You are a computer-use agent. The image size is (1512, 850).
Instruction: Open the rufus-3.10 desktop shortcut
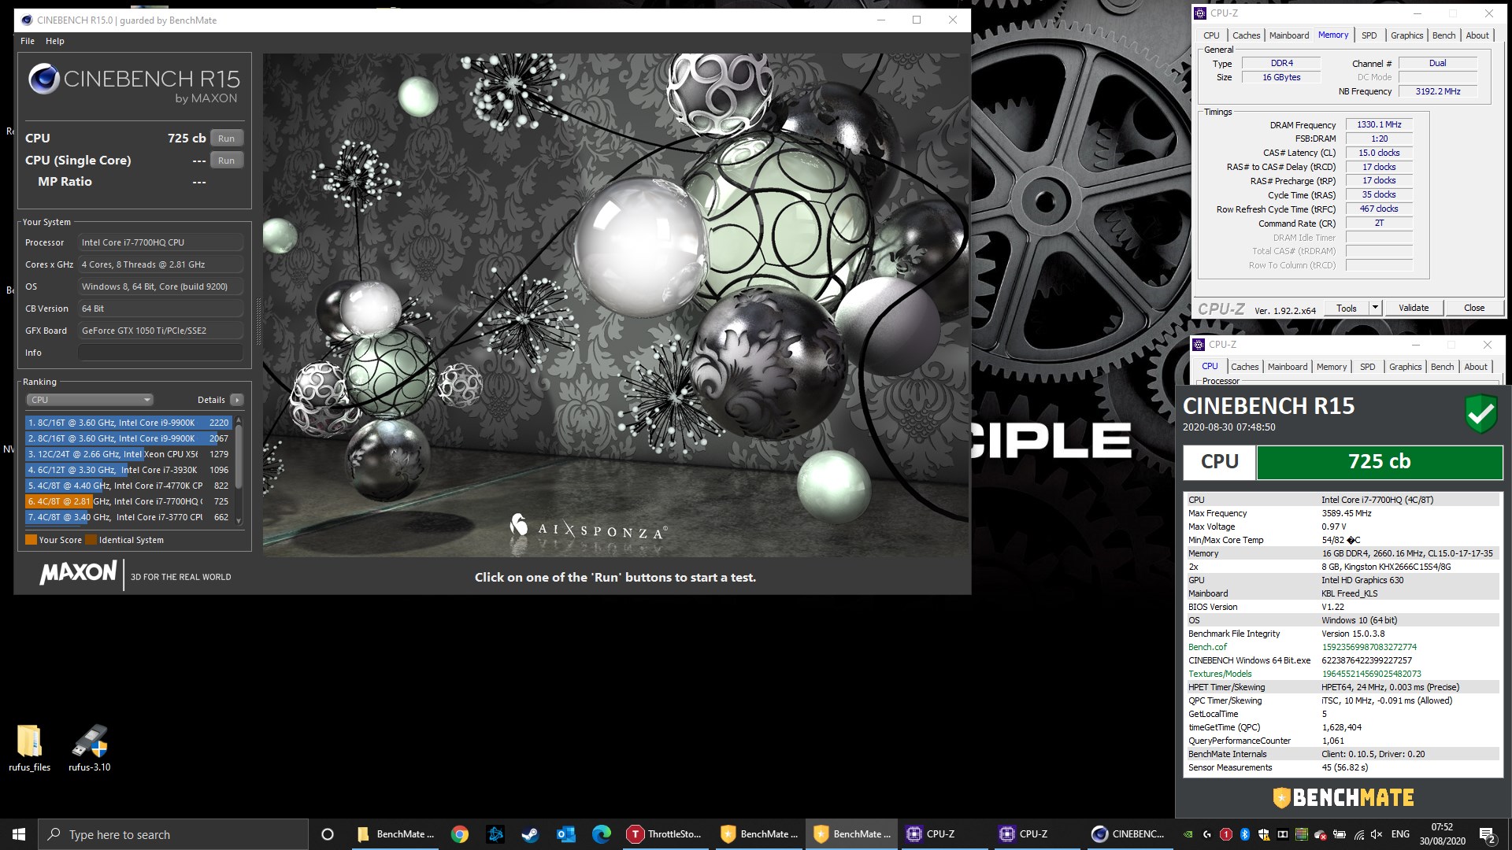pos(89,748)
